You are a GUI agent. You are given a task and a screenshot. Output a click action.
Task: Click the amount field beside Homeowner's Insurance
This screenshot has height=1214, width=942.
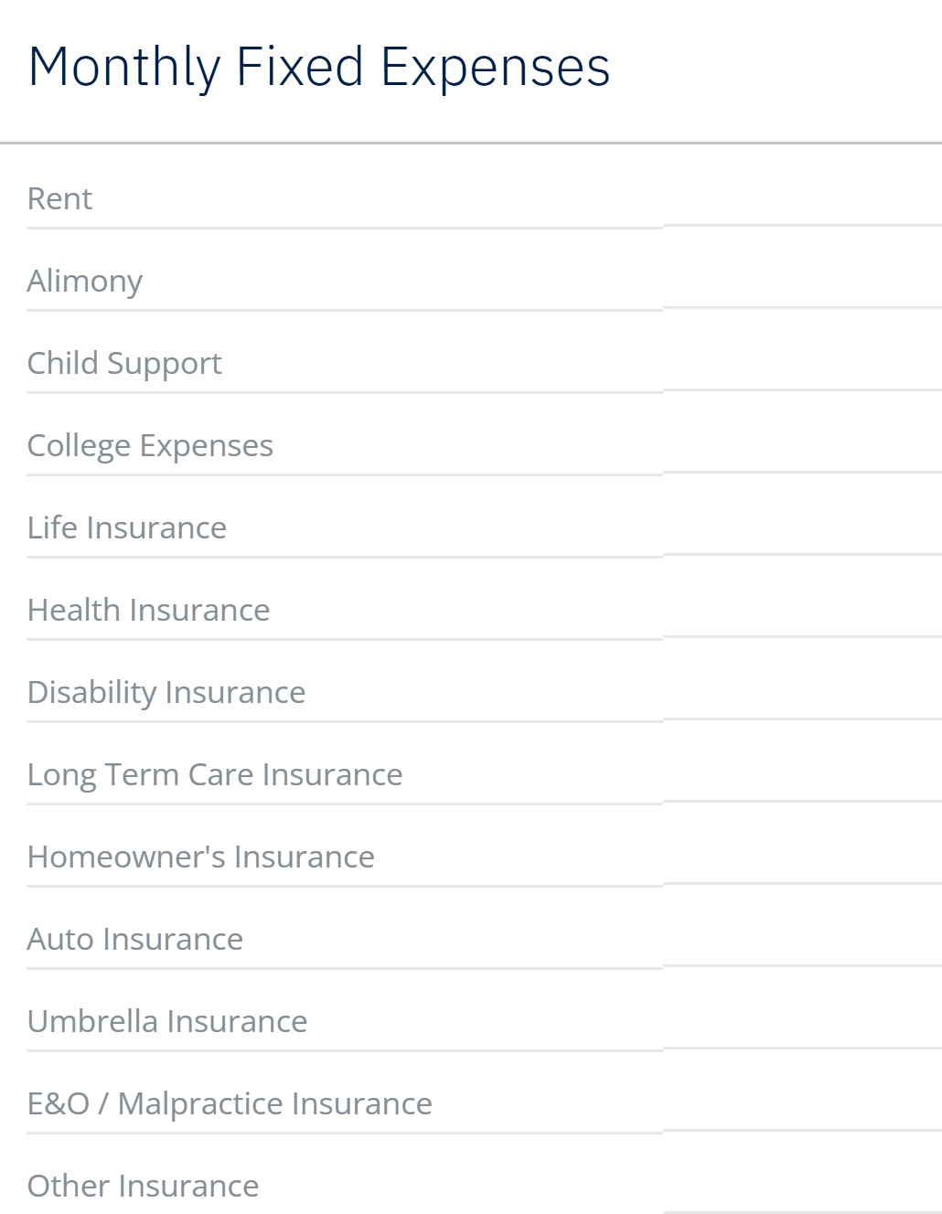coord(801,856)
